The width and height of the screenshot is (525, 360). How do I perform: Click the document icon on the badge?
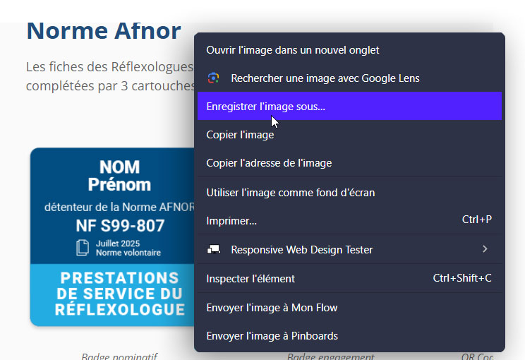tap(83, 248)
